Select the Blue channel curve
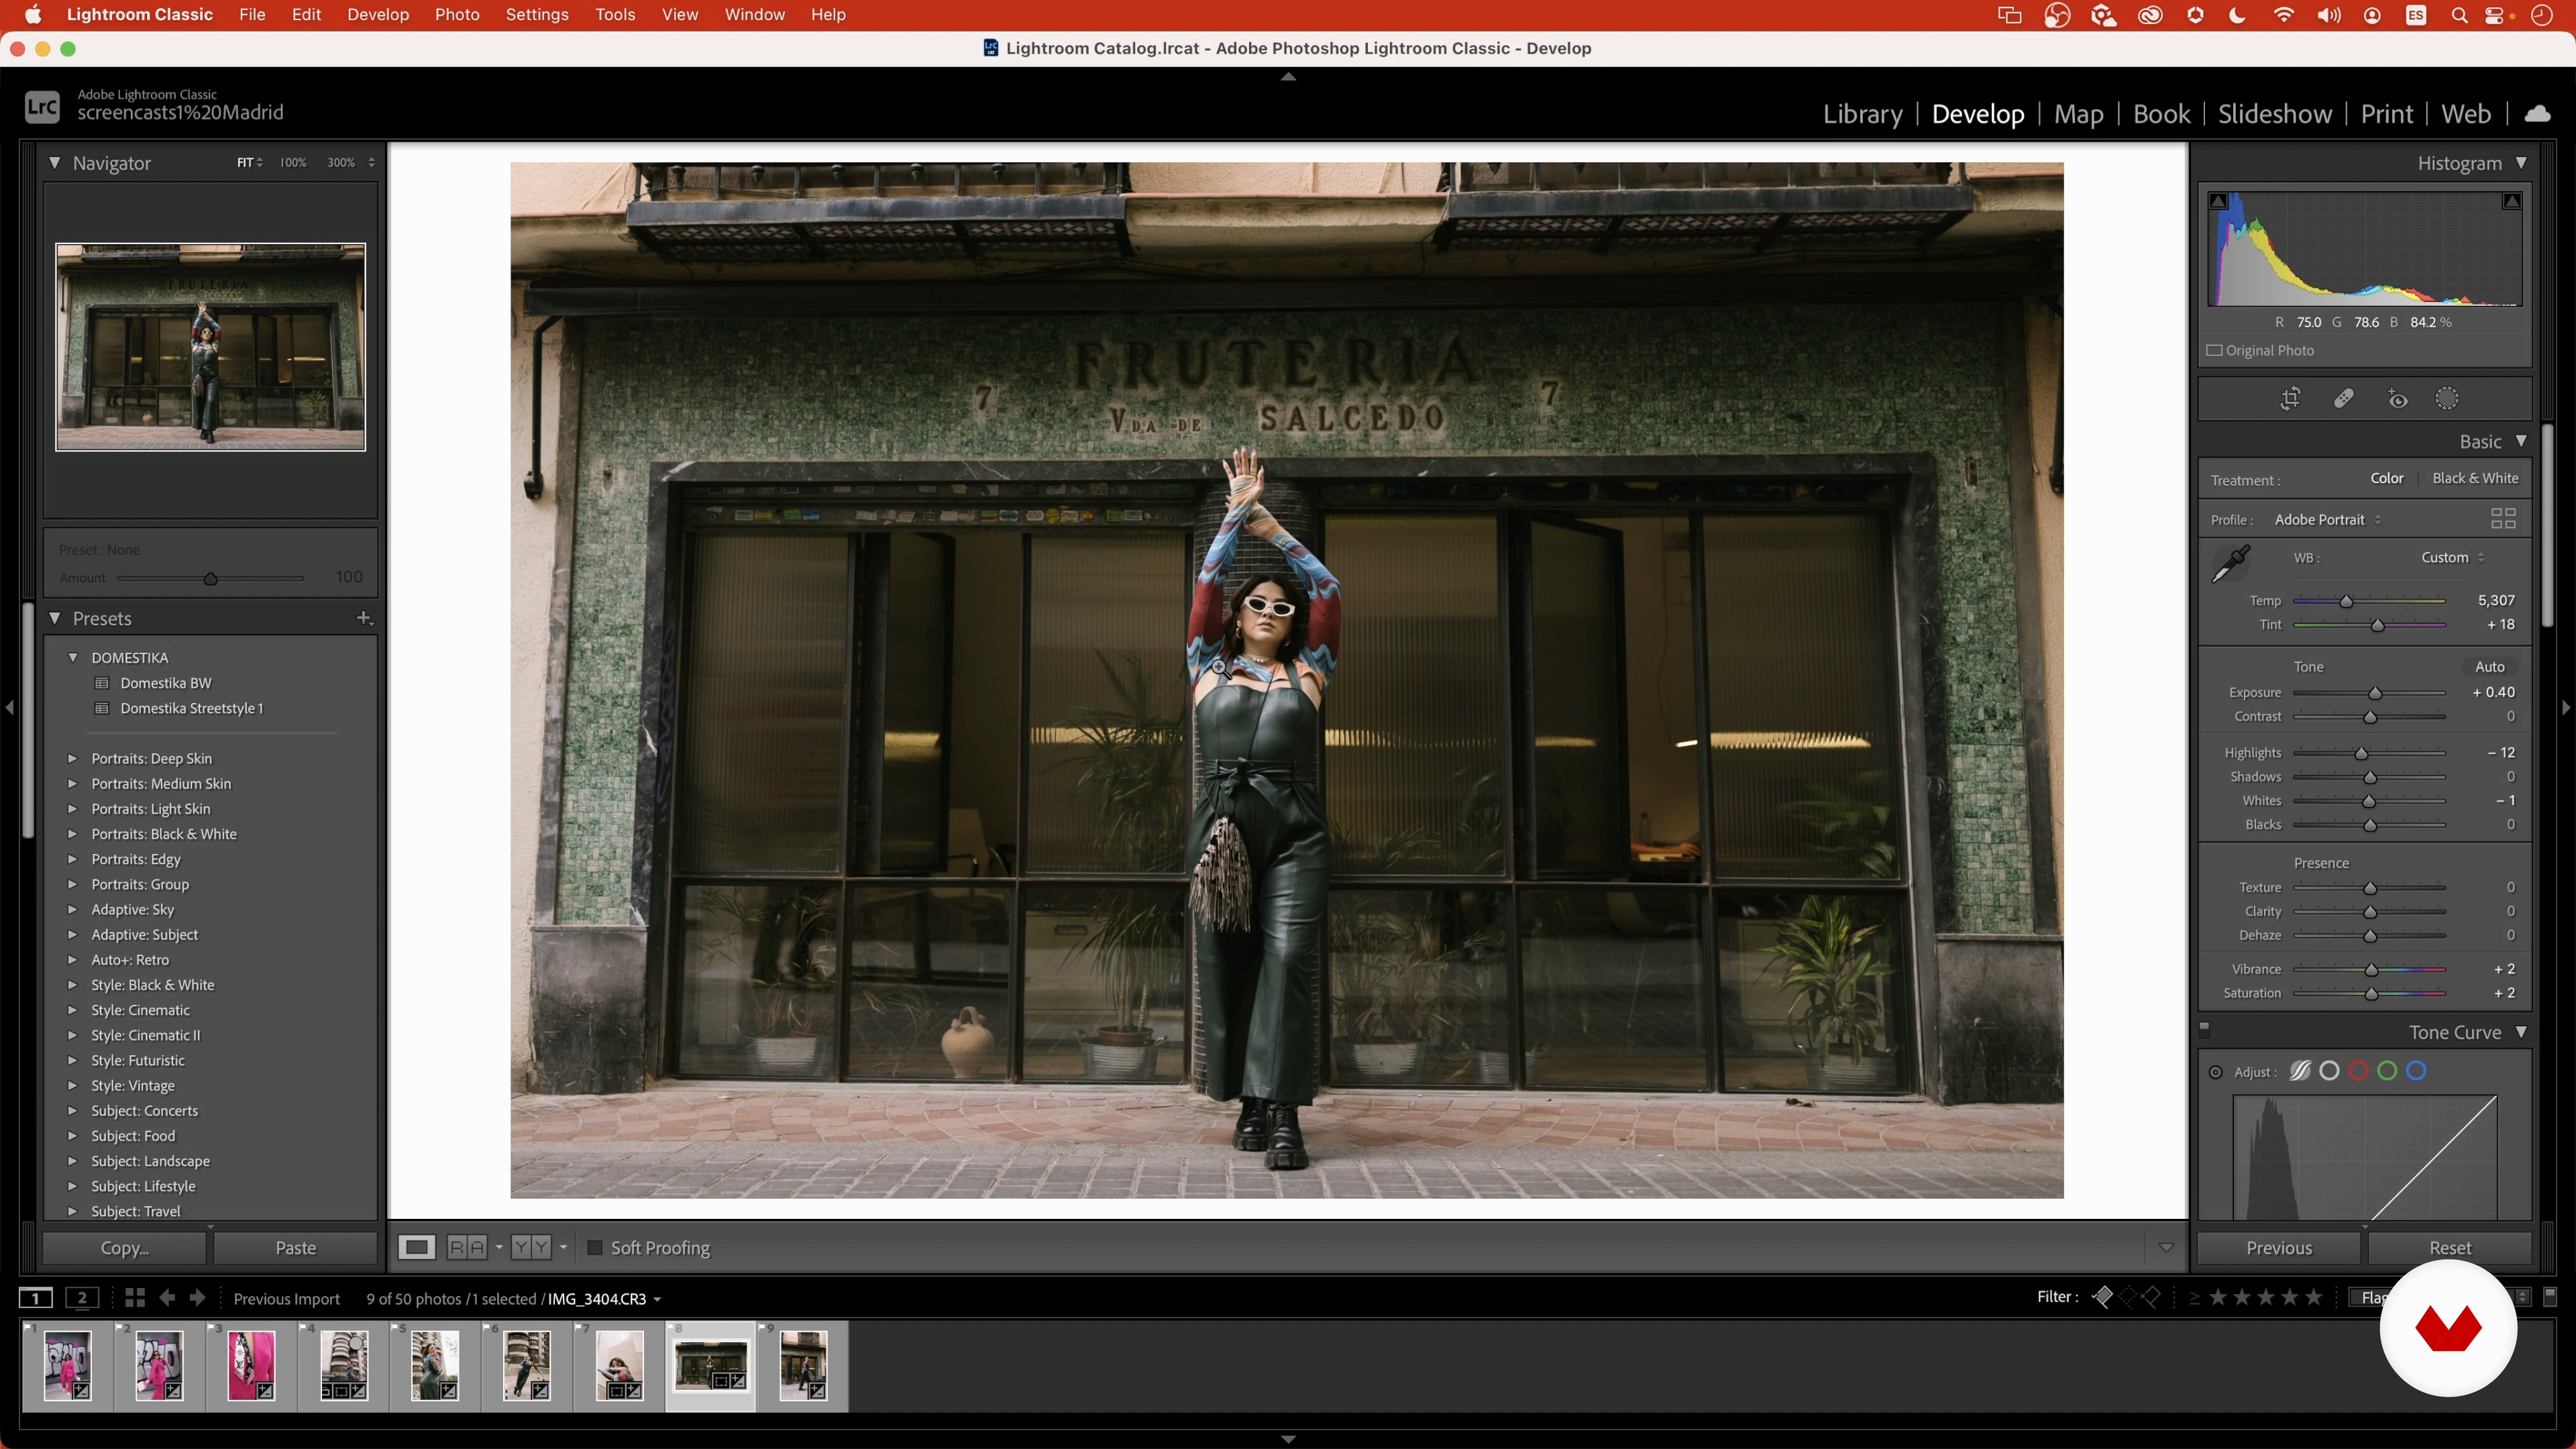2576x1449 pixels. [2416, 1071]
